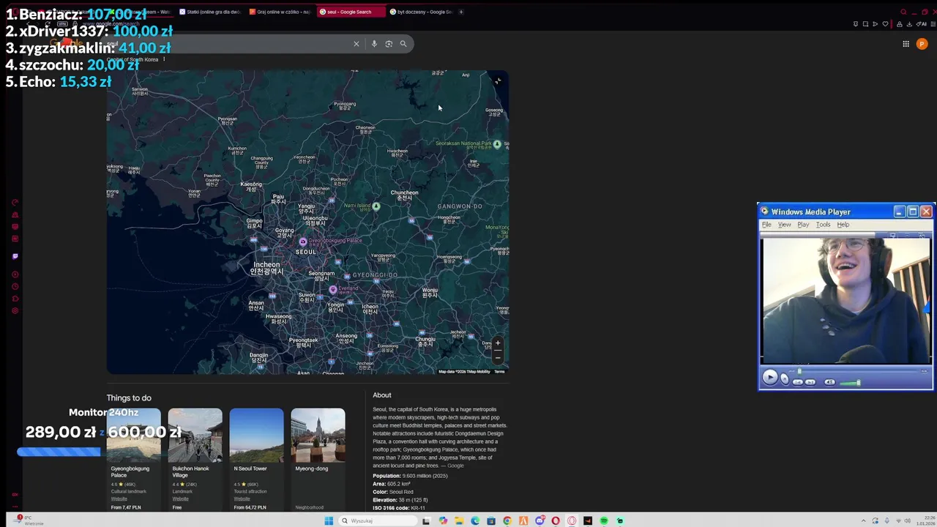Start voice search with microphone icon

tap(374, 44)
